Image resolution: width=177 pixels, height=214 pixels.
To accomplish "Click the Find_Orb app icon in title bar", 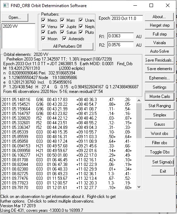I will tap(6, 5).
